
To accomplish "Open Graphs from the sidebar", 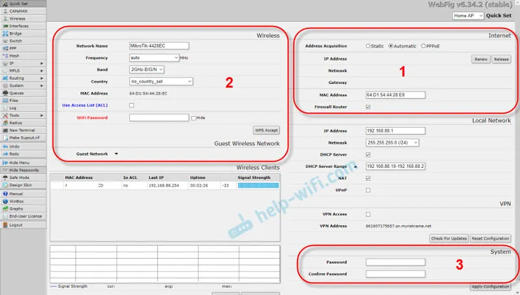I will (23, 209).
